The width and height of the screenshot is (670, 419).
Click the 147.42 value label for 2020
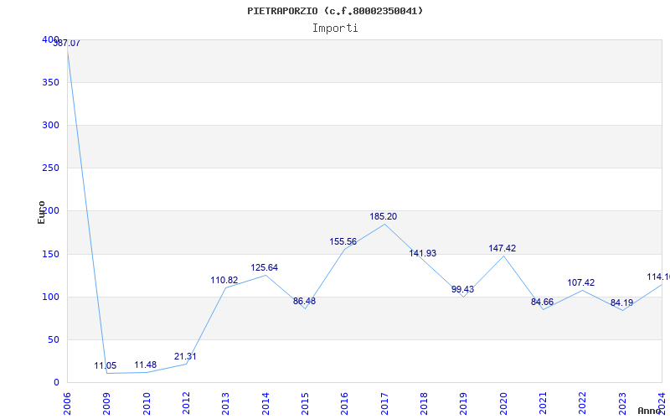pyautogui.click(x=502, y=249)
